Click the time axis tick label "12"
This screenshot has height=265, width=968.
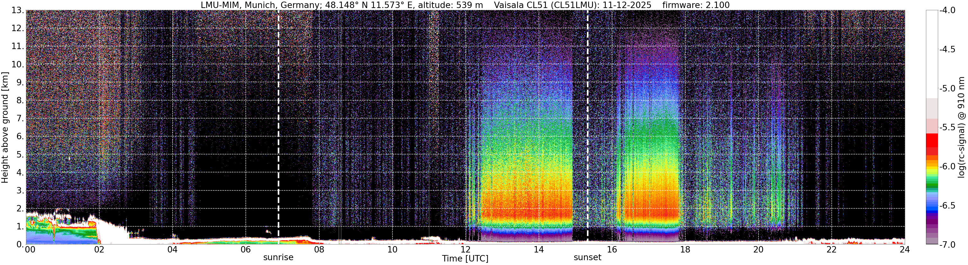point(466,250)
